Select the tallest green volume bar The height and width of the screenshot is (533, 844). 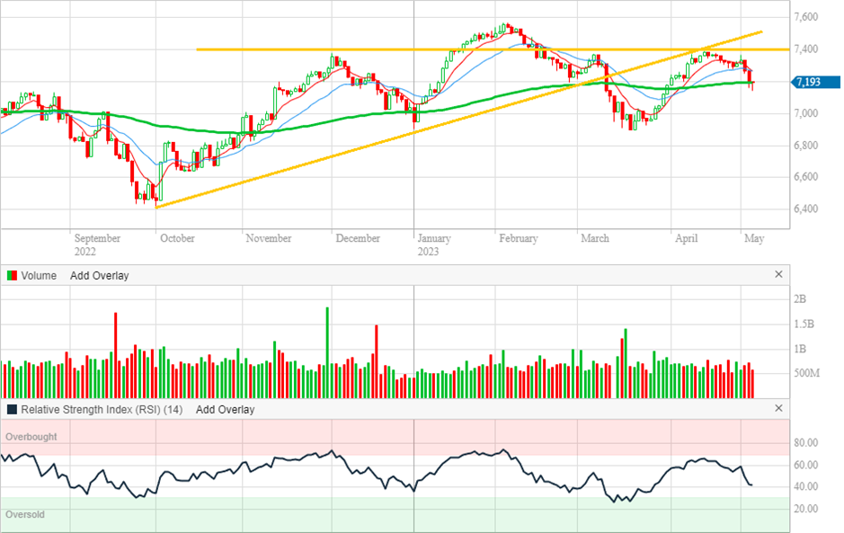(327, 352)
